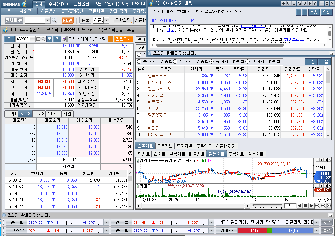Click the 0 icon in ticker title bar

click(305, 3)
